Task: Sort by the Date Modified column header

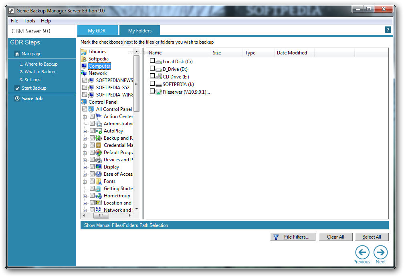Action: (x=294, y=53)
